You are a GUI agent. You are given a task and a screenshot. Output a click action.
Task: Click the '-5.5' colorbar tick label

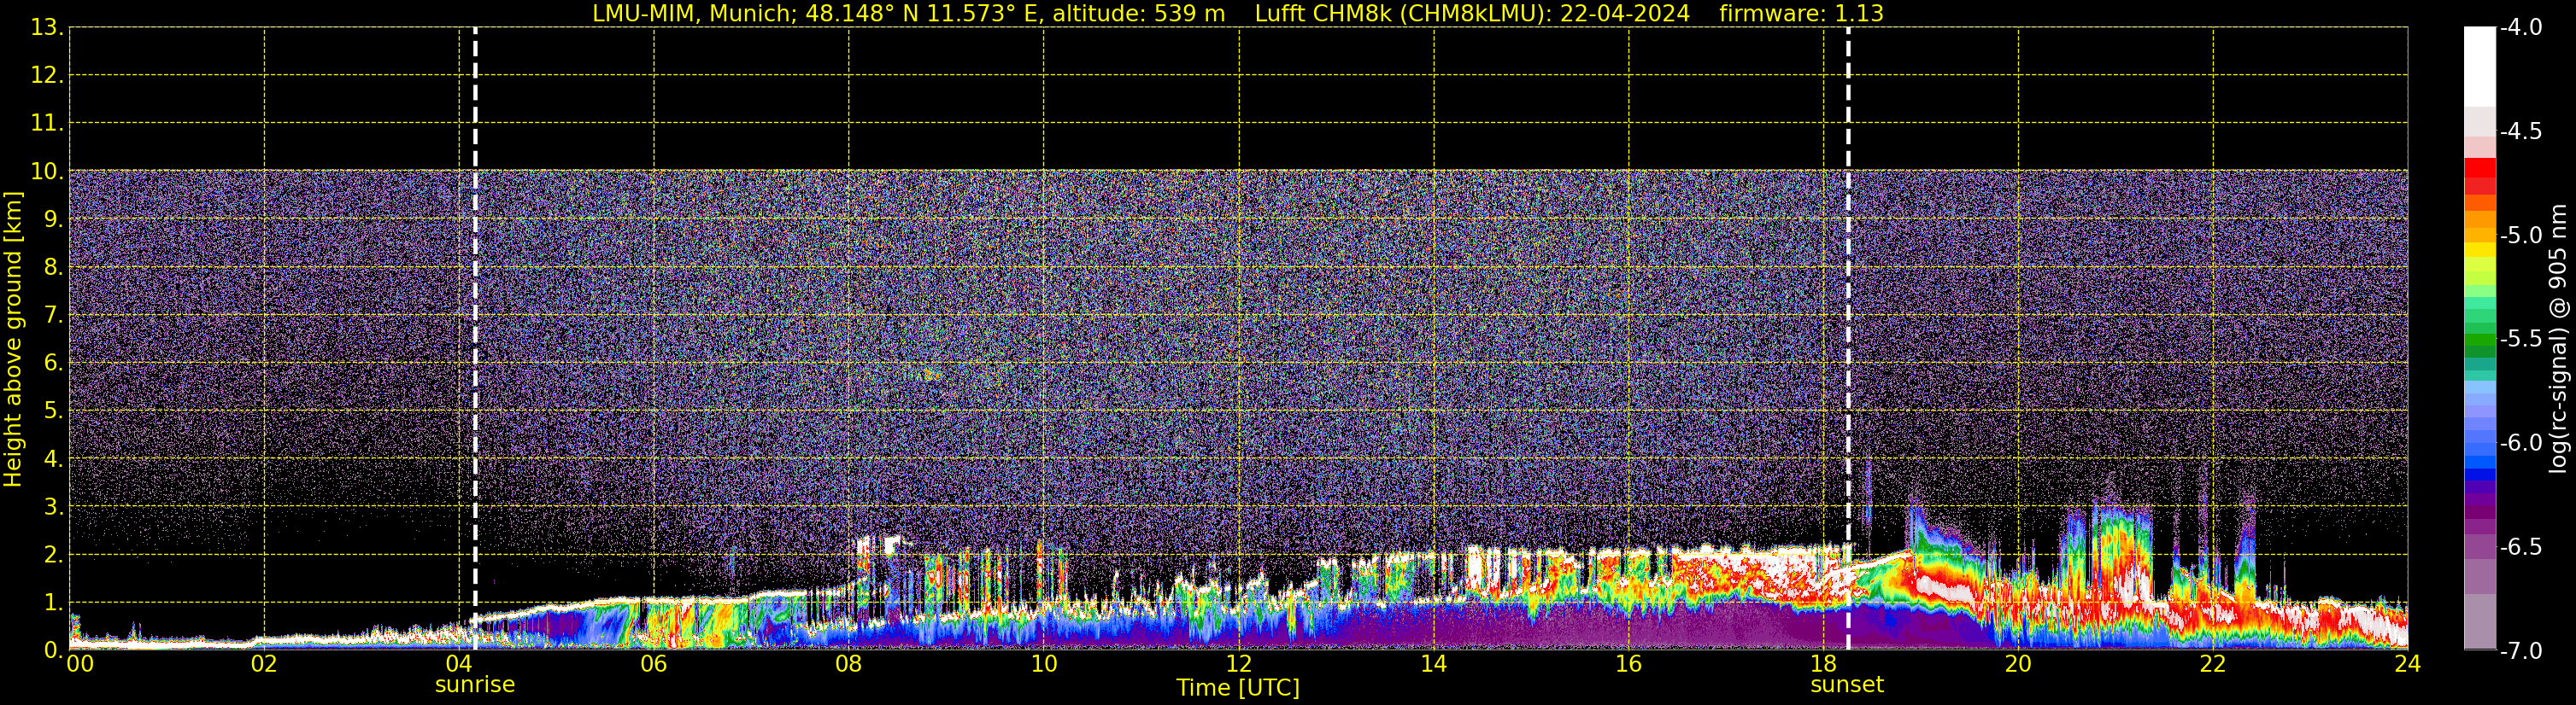2520,340
